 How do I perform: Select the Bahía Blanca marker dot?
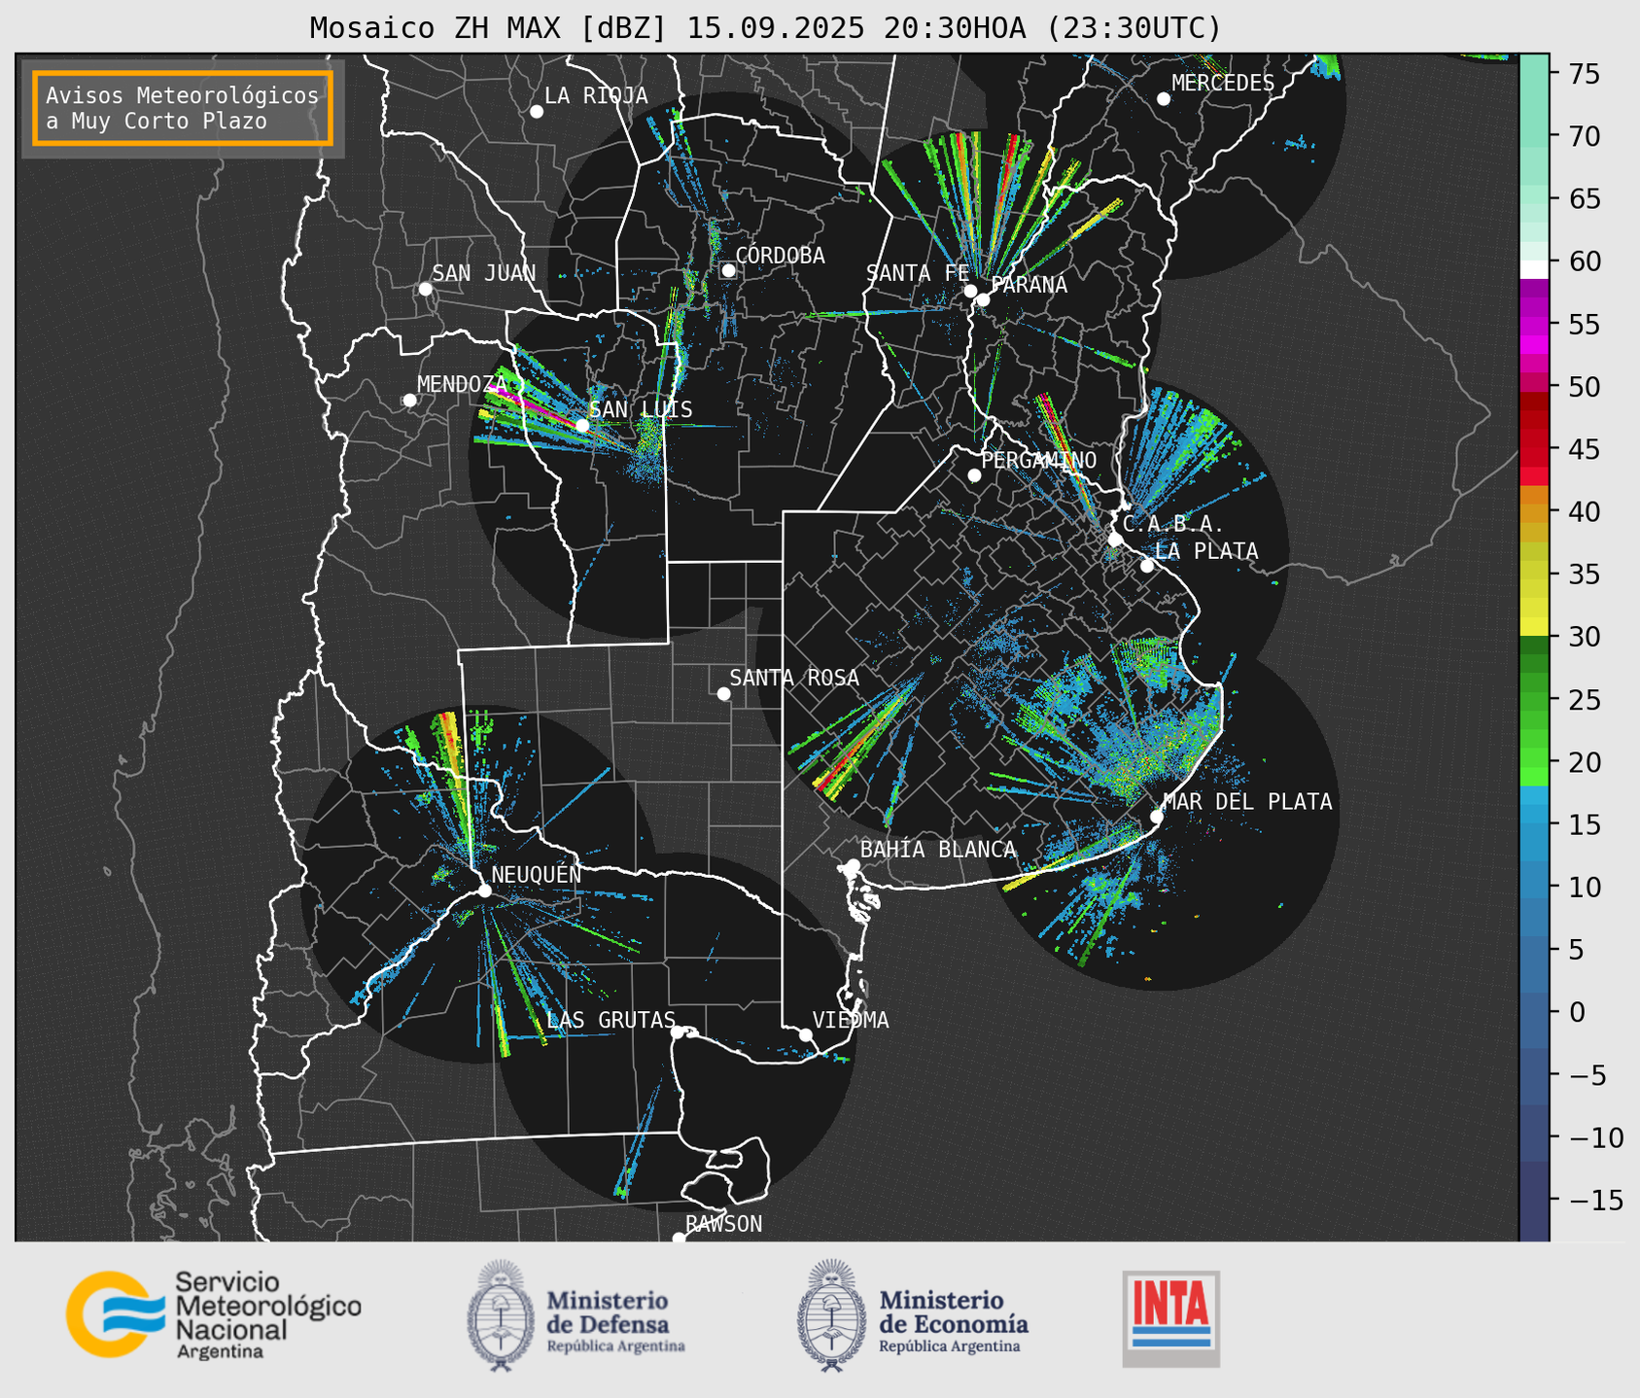853,865
